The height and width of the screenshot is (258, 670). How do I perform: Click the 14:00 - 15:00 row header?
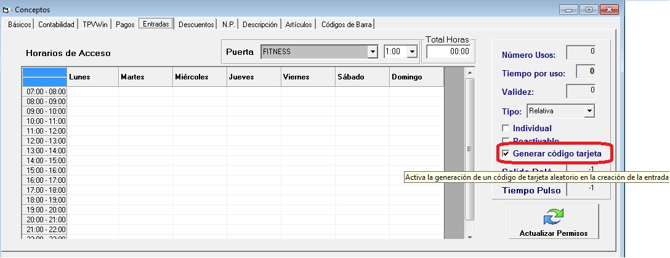pos(45,160)
